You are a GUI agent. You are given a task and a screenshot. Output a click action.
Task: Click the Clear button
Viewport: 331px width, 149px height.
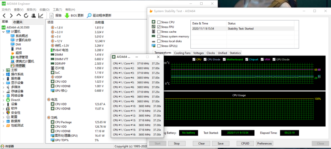[201, 144]
